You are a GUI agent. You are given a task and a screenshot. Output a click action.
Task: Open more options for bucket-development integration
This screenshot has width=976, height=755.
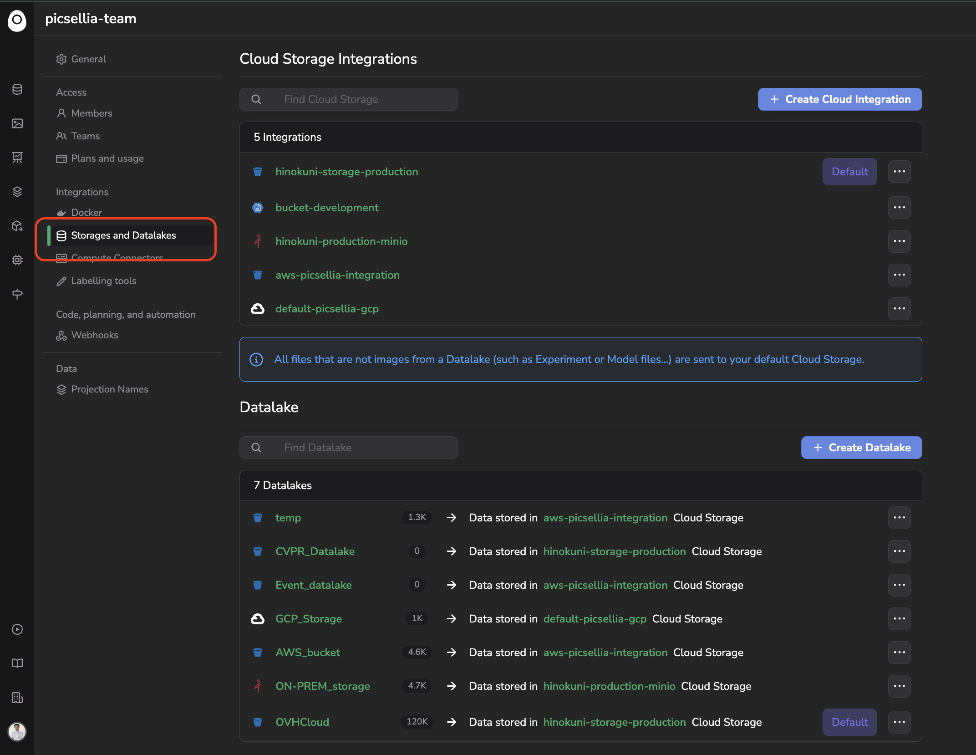click(900, 208)
